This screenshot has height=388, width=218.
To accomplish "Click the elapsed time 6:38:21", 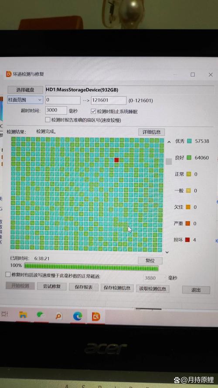I will click(x=42, y=258).
